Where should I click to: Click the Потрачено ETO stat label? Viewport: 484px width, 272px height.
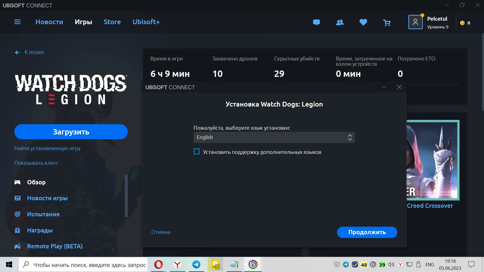point(416,59)
